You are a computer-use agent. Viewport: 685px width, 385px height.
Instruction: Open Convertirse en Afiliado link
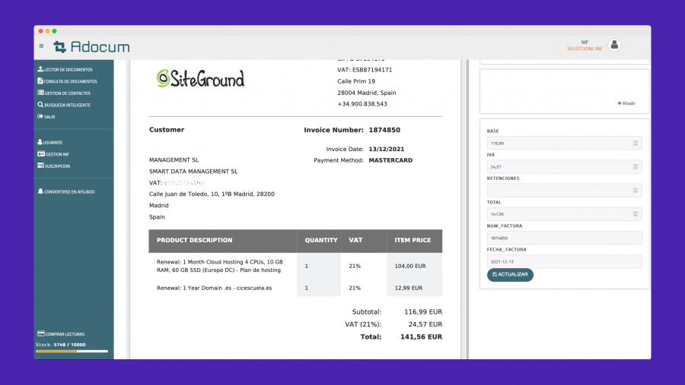[66, 191]
